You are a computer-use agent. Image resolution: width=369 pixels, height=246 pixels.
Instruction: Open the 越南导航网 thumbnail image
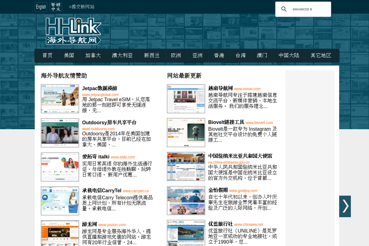186,99
